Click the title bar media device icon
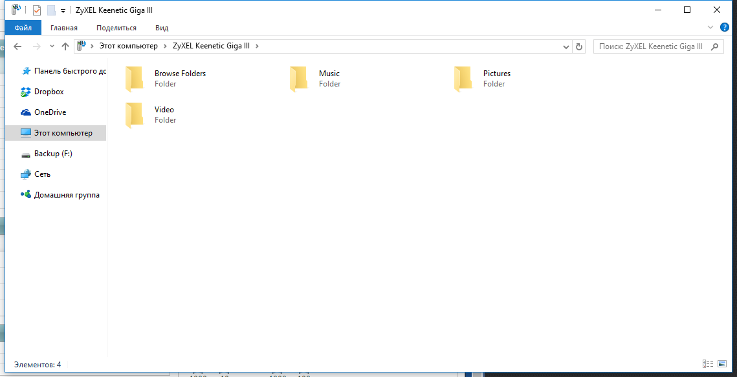The height and width of the screenshot is (377, 737). point(16,10)
